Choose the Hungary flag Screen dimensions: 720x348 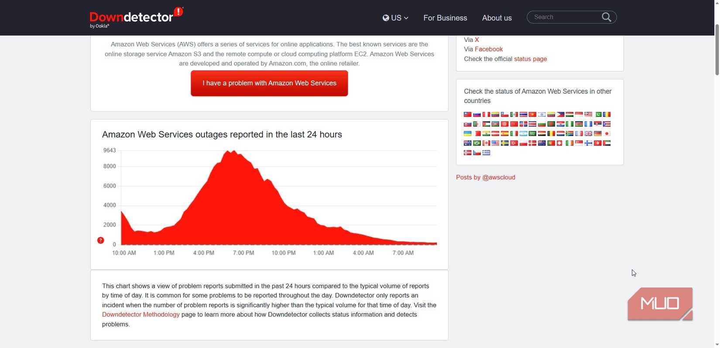click(570, 114)
